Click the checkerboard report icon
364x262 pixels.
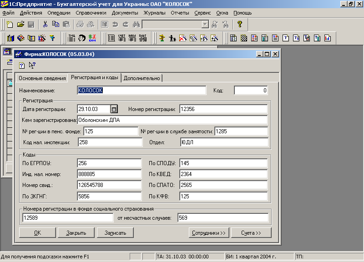coord(244,38)
